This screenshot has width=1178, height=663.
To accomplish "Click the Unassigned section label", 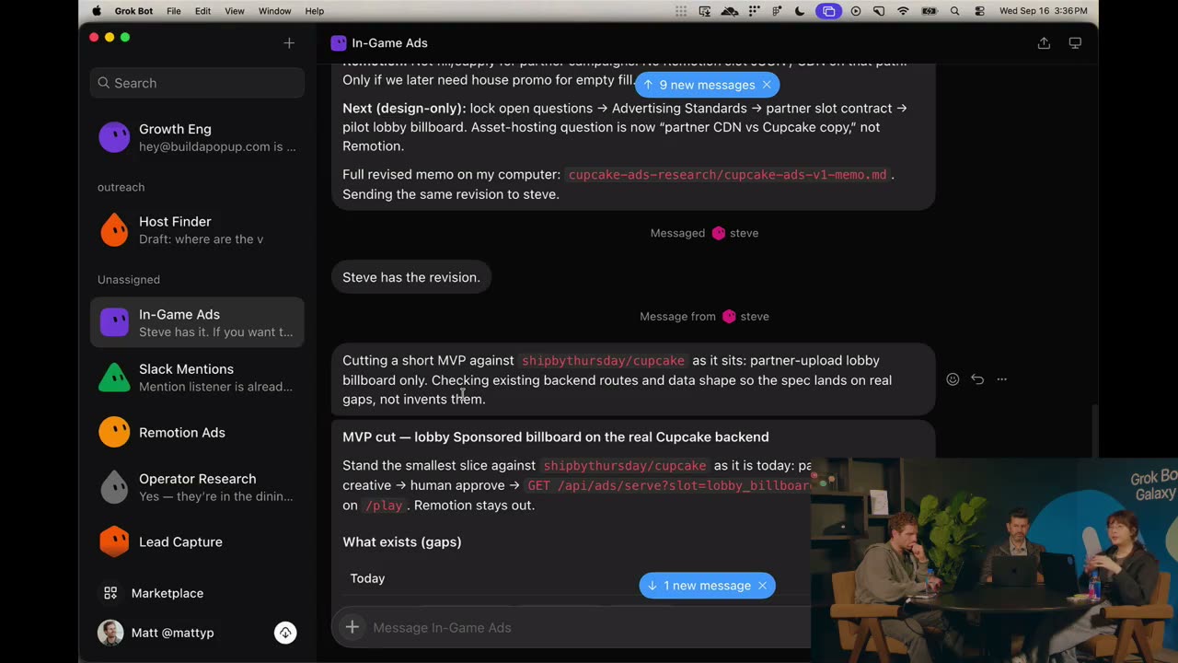I will click(x=129, y=279).
